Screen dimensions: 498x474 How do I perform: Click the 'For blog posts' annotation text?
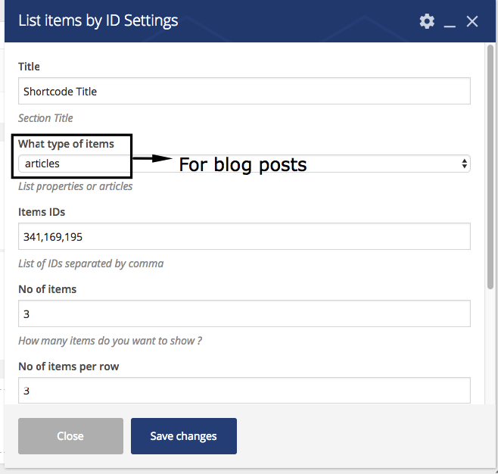243,164
